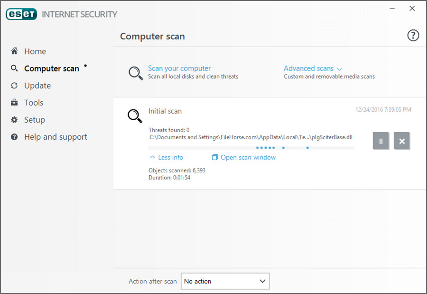427x294 pixels.
Task: Click the Computer scan magnifier sidebar icon
Action: pos(14,68)
